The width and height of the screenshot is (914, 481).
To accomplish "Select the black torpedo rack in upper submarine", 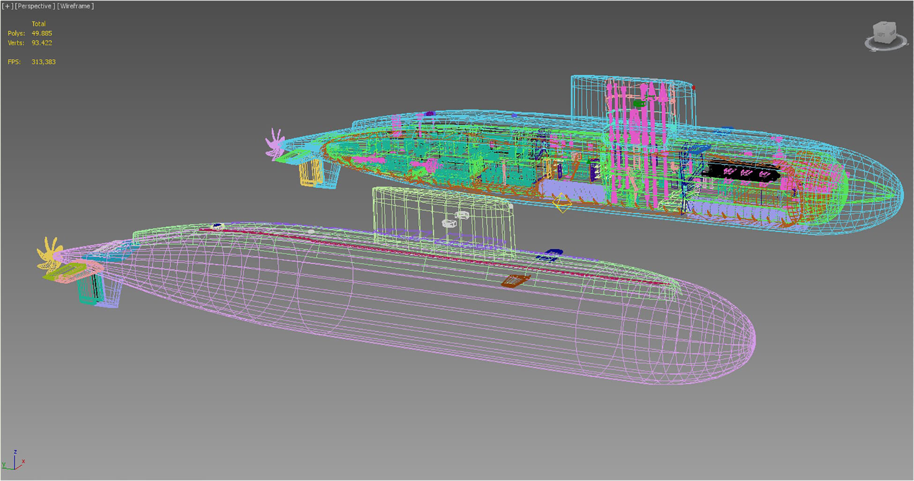I will [743, 173].
